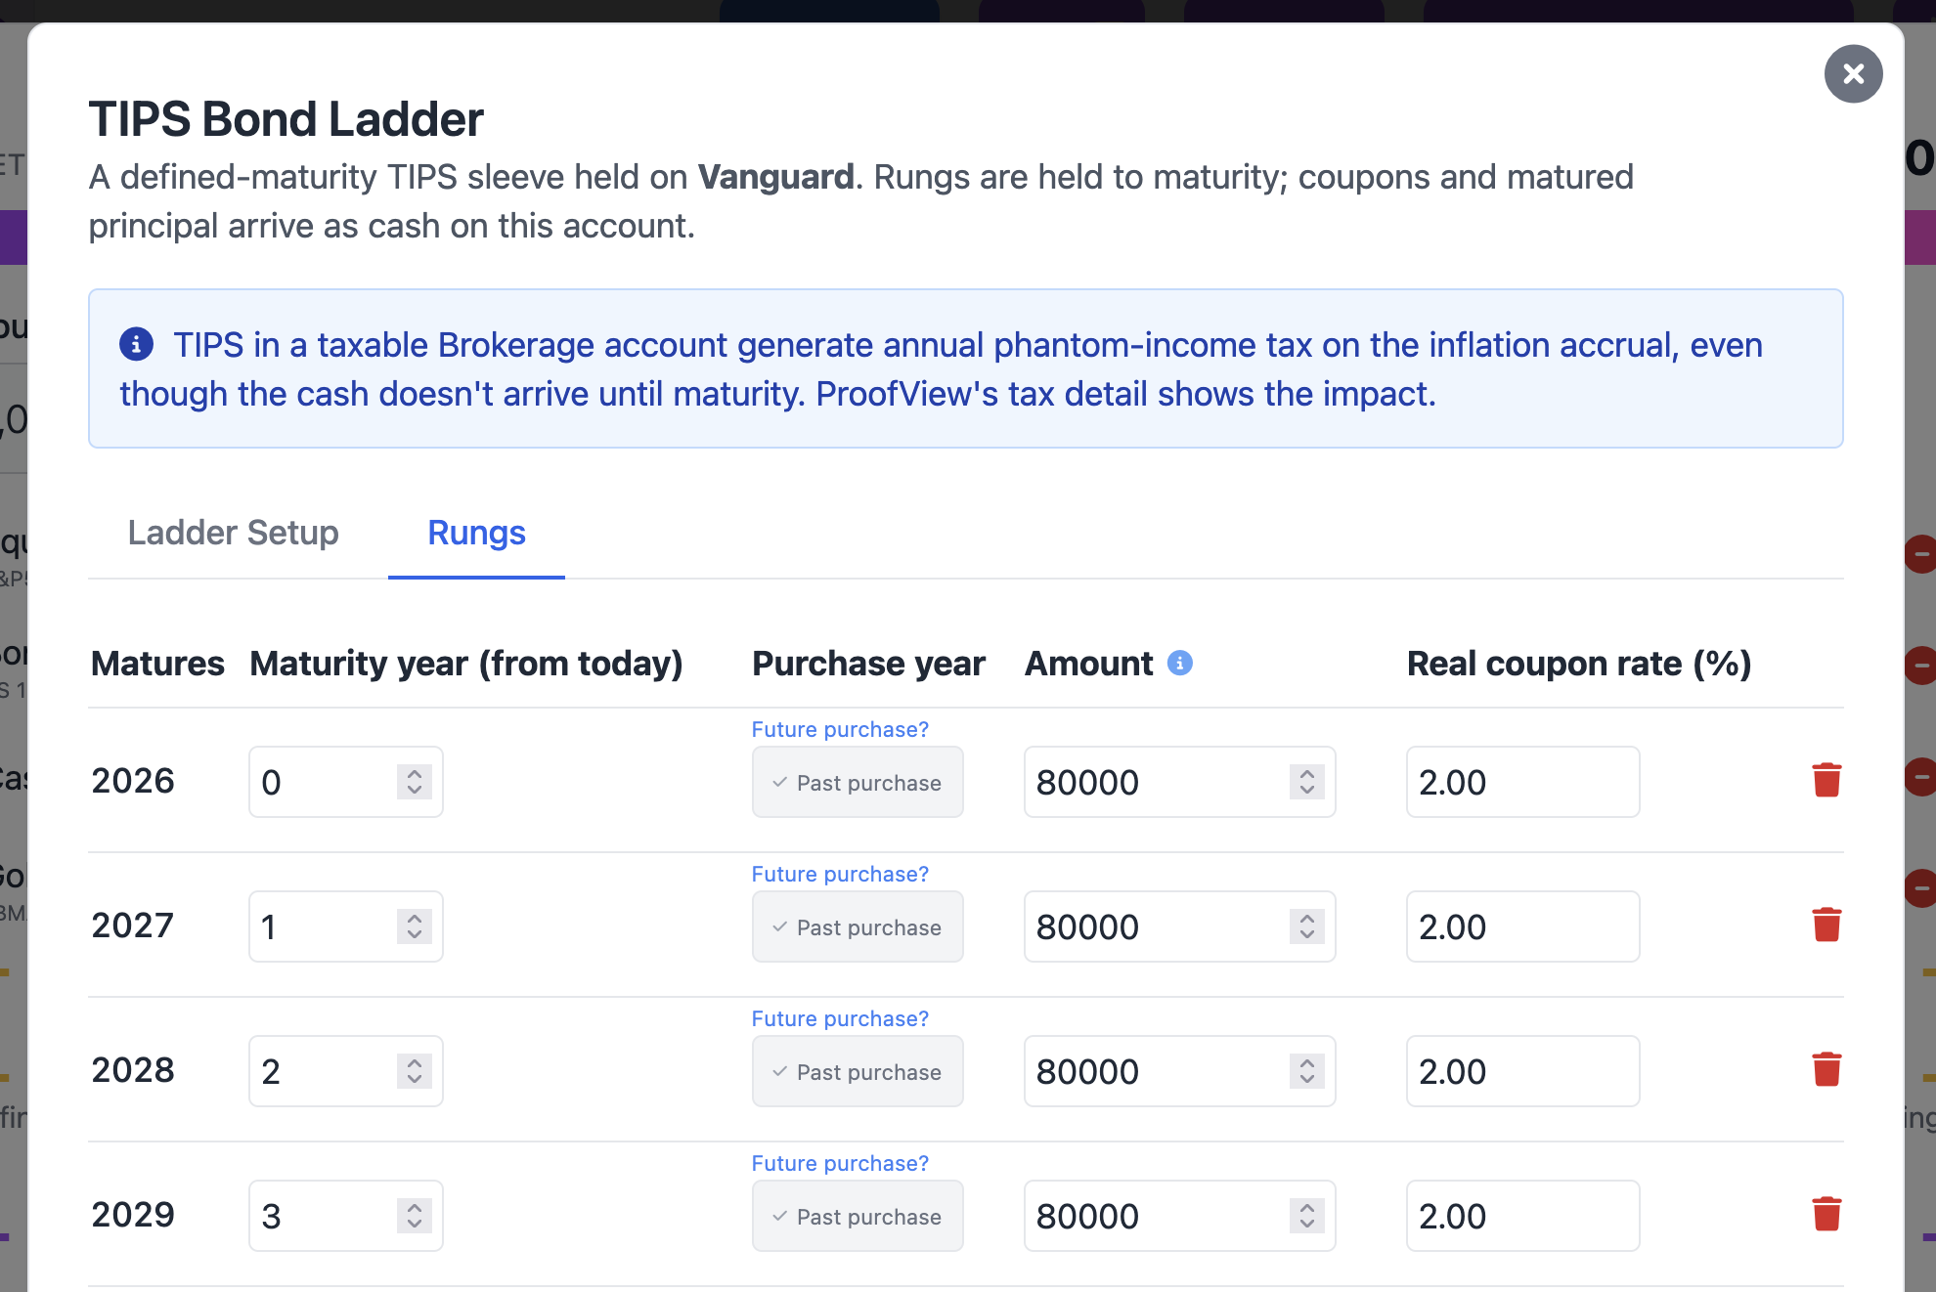
Task: Focus maturity year field showing 2
Action: (x=345, y=1071)
